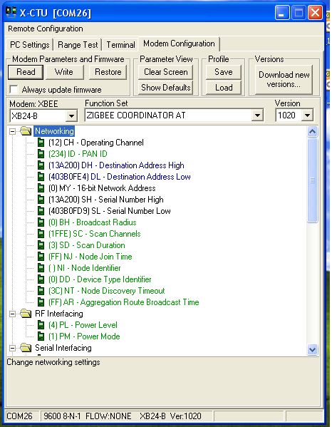Collapse the Serial Interfacing tree node
The image size is (332, 427).
coord(12,349)
